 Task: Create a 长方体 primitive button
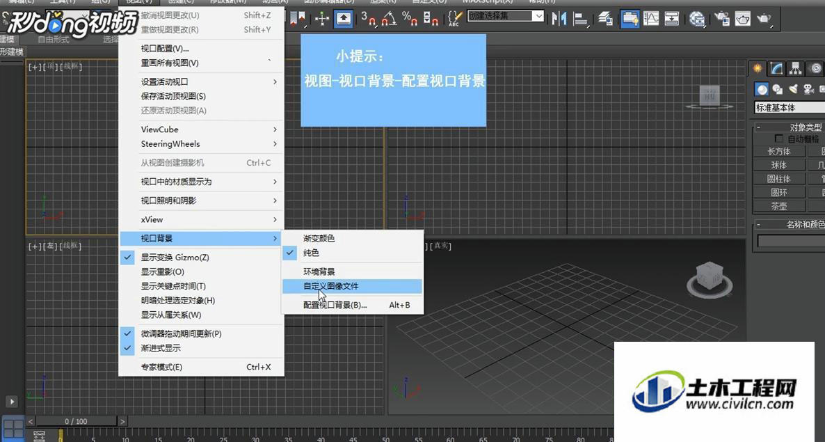[779, 152]
